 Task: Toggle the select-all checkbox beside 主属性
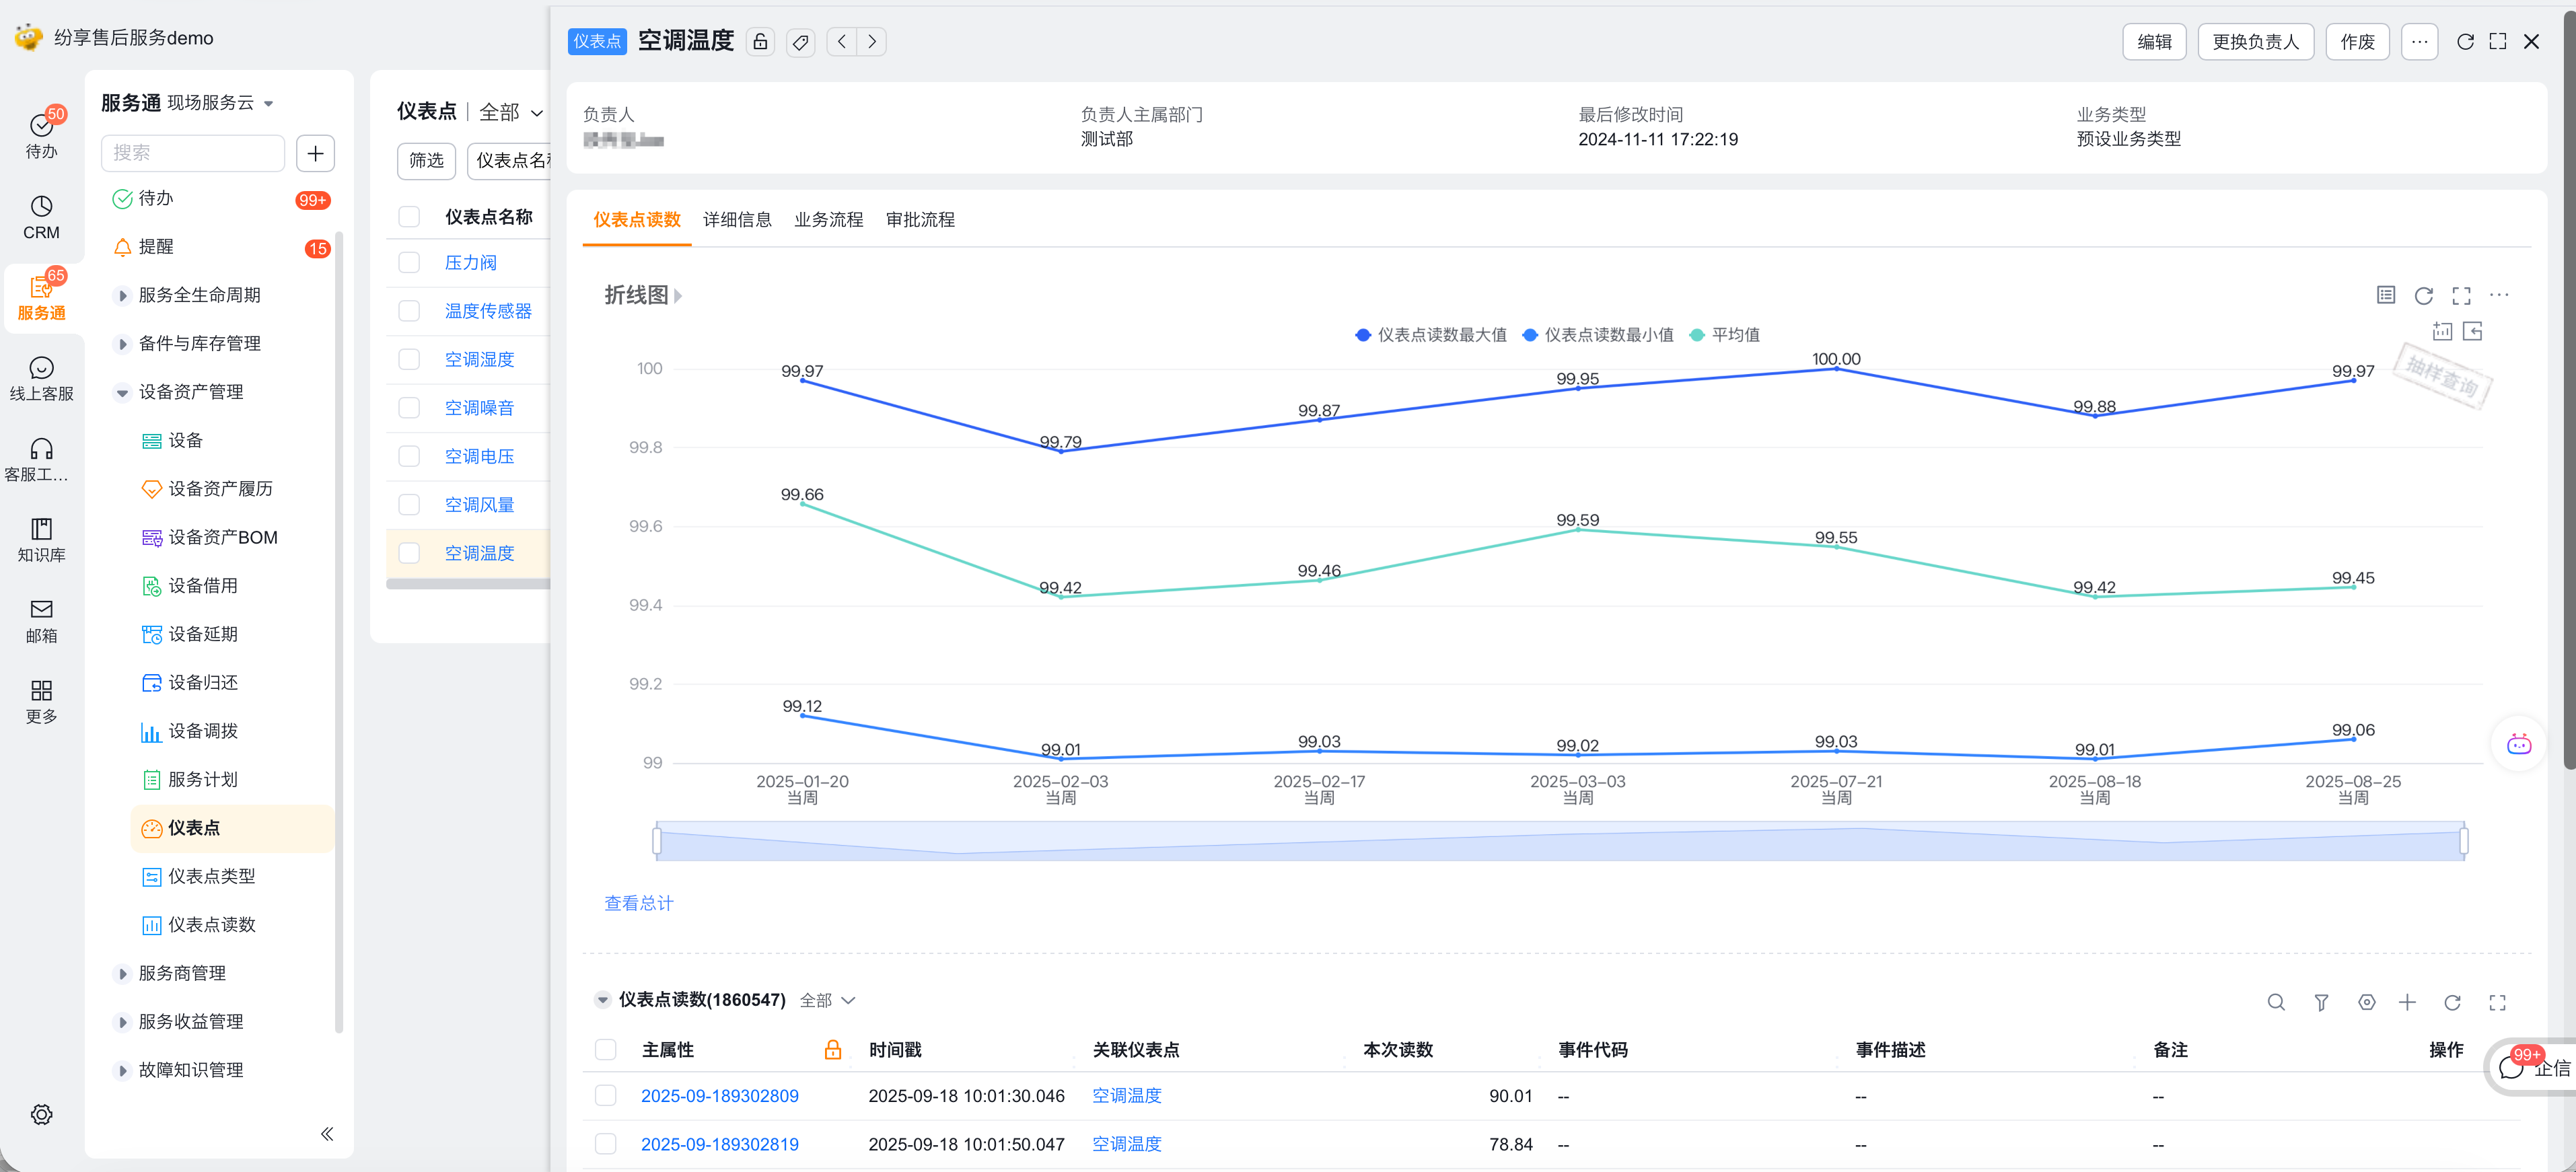(x=606, y=1049)
